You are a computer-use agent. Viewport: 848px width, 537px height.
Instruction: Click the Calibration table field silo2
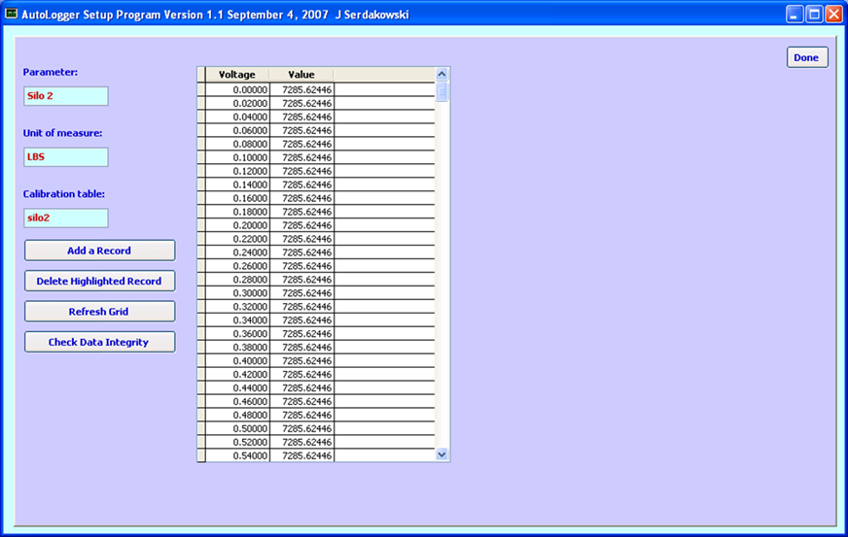point(65,218)
